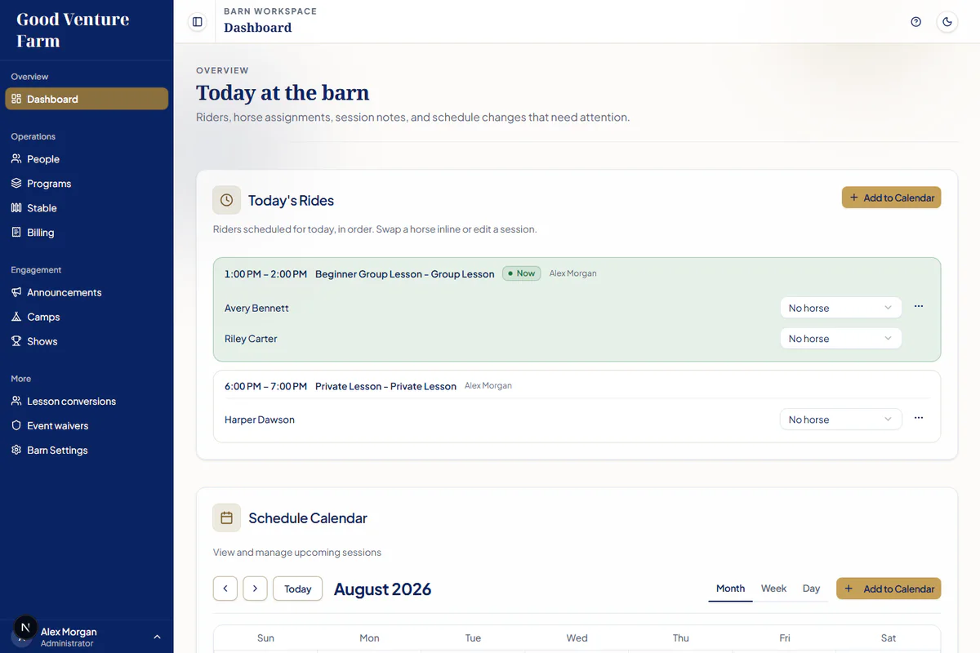
Task: Click the Barn Settings gear icon
Action: [x=16, y=451]
